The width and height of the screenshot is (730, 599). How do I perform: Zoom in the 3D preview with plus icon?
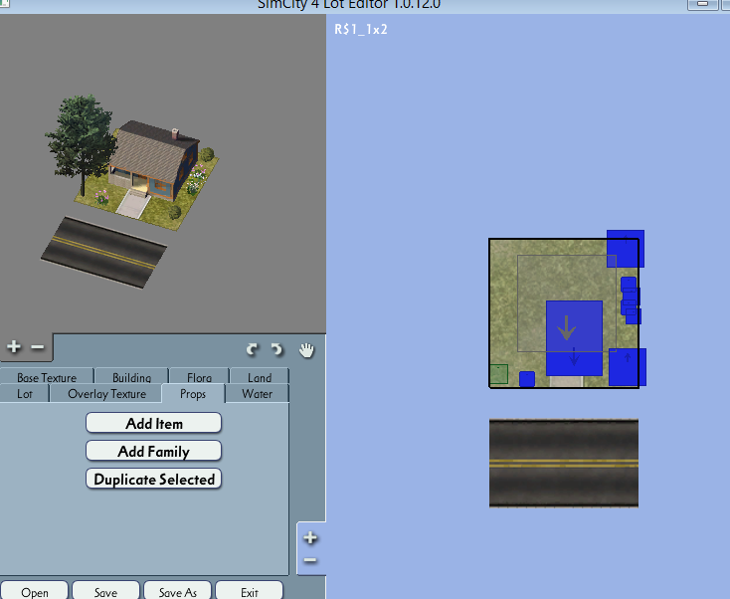14,346
